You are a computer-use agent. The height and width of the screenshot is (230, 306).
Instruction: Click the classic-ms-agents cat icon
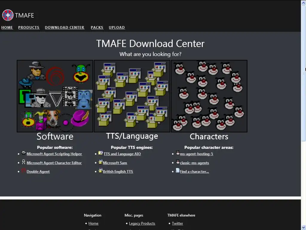[x=178, y=162]
